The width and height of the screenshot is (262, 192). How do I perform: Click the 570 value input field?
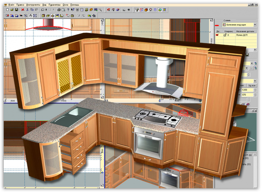pyautogui.click(x=247, y=95)
